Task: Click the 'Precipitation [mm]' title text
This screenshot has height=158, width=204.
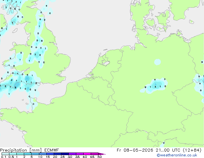Action: [21, 150]
